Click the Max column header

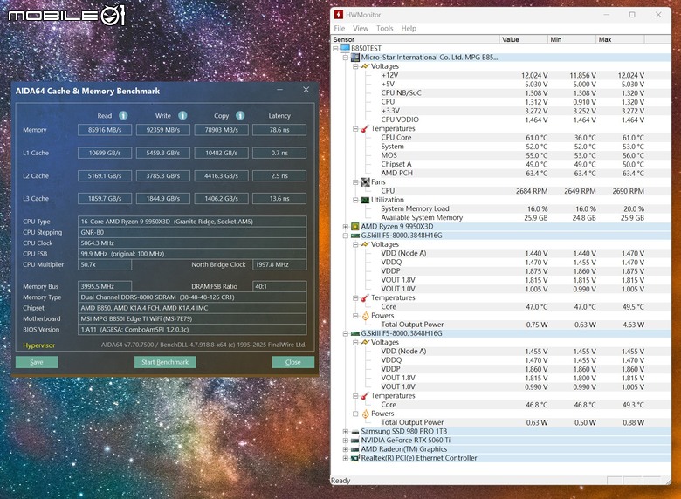pyautogui.click(x=620, y=39)
